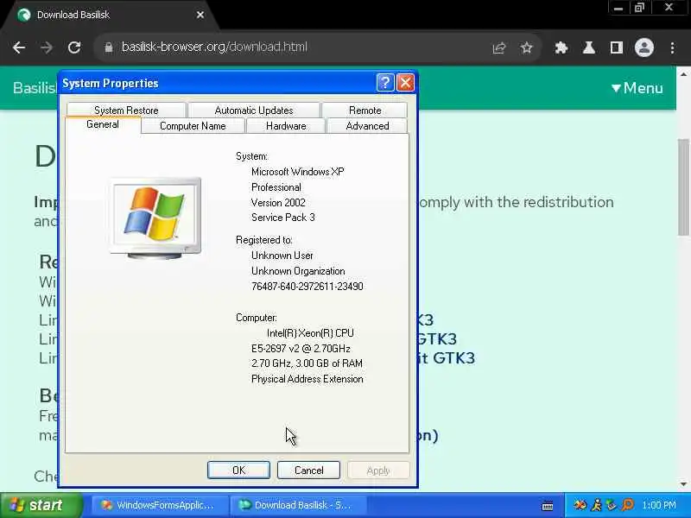Click the 2.70 GHz, 3.00 GB of RAM text
Viewport: 691px width, 518px height.
click(307, 363)
